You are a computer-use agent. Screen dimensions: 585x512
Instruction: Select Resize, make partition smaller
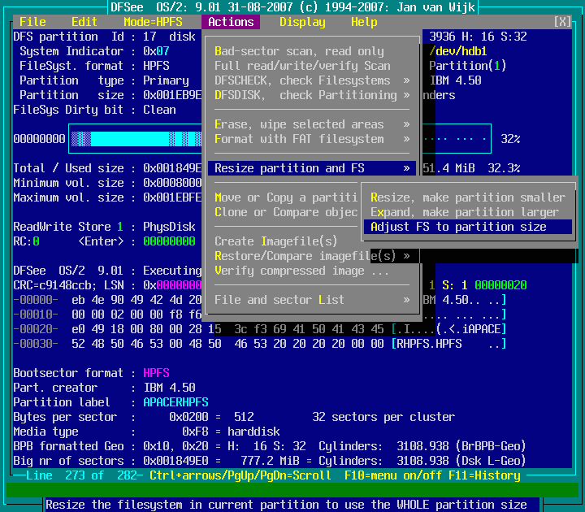(467, 197)
